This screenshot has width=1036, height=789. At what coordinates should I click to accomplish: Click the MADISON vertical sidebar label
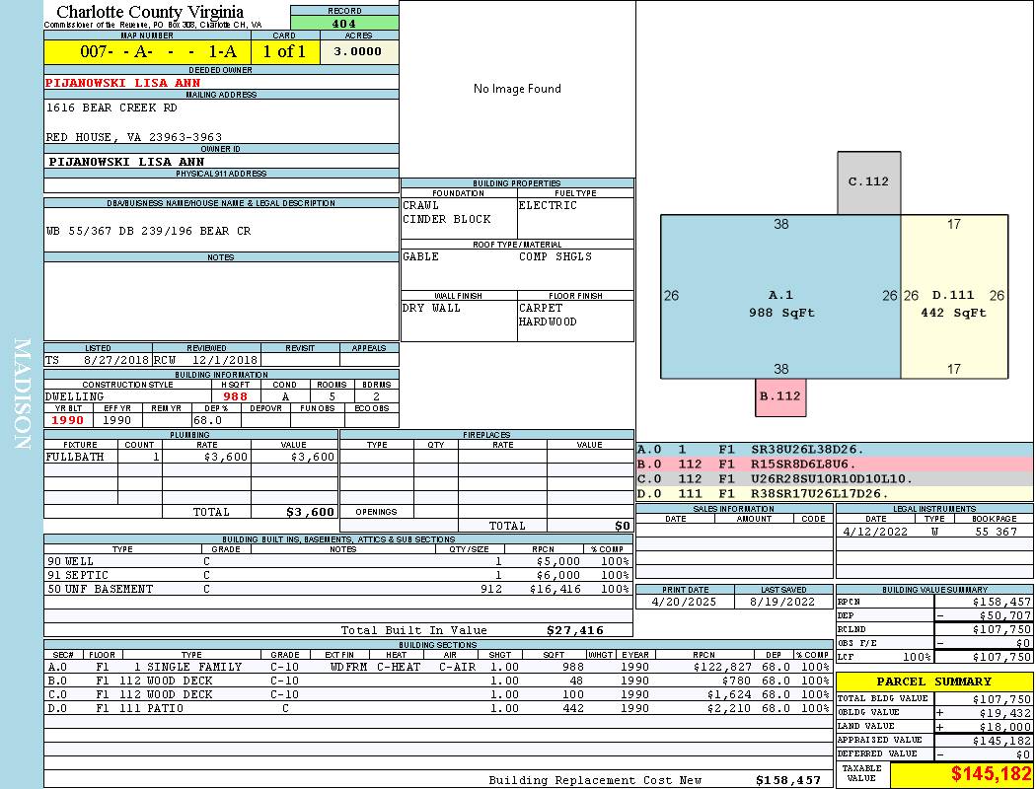22,394
